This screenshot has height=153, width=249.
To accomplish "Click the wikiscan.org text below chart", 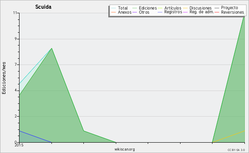I will [x=124, y=149].
